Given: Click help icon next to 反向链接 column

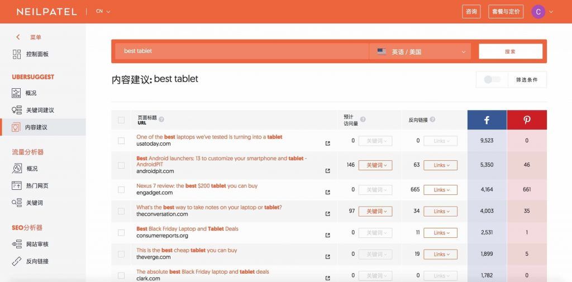Looking at the screenshot, I should point(432,120).
